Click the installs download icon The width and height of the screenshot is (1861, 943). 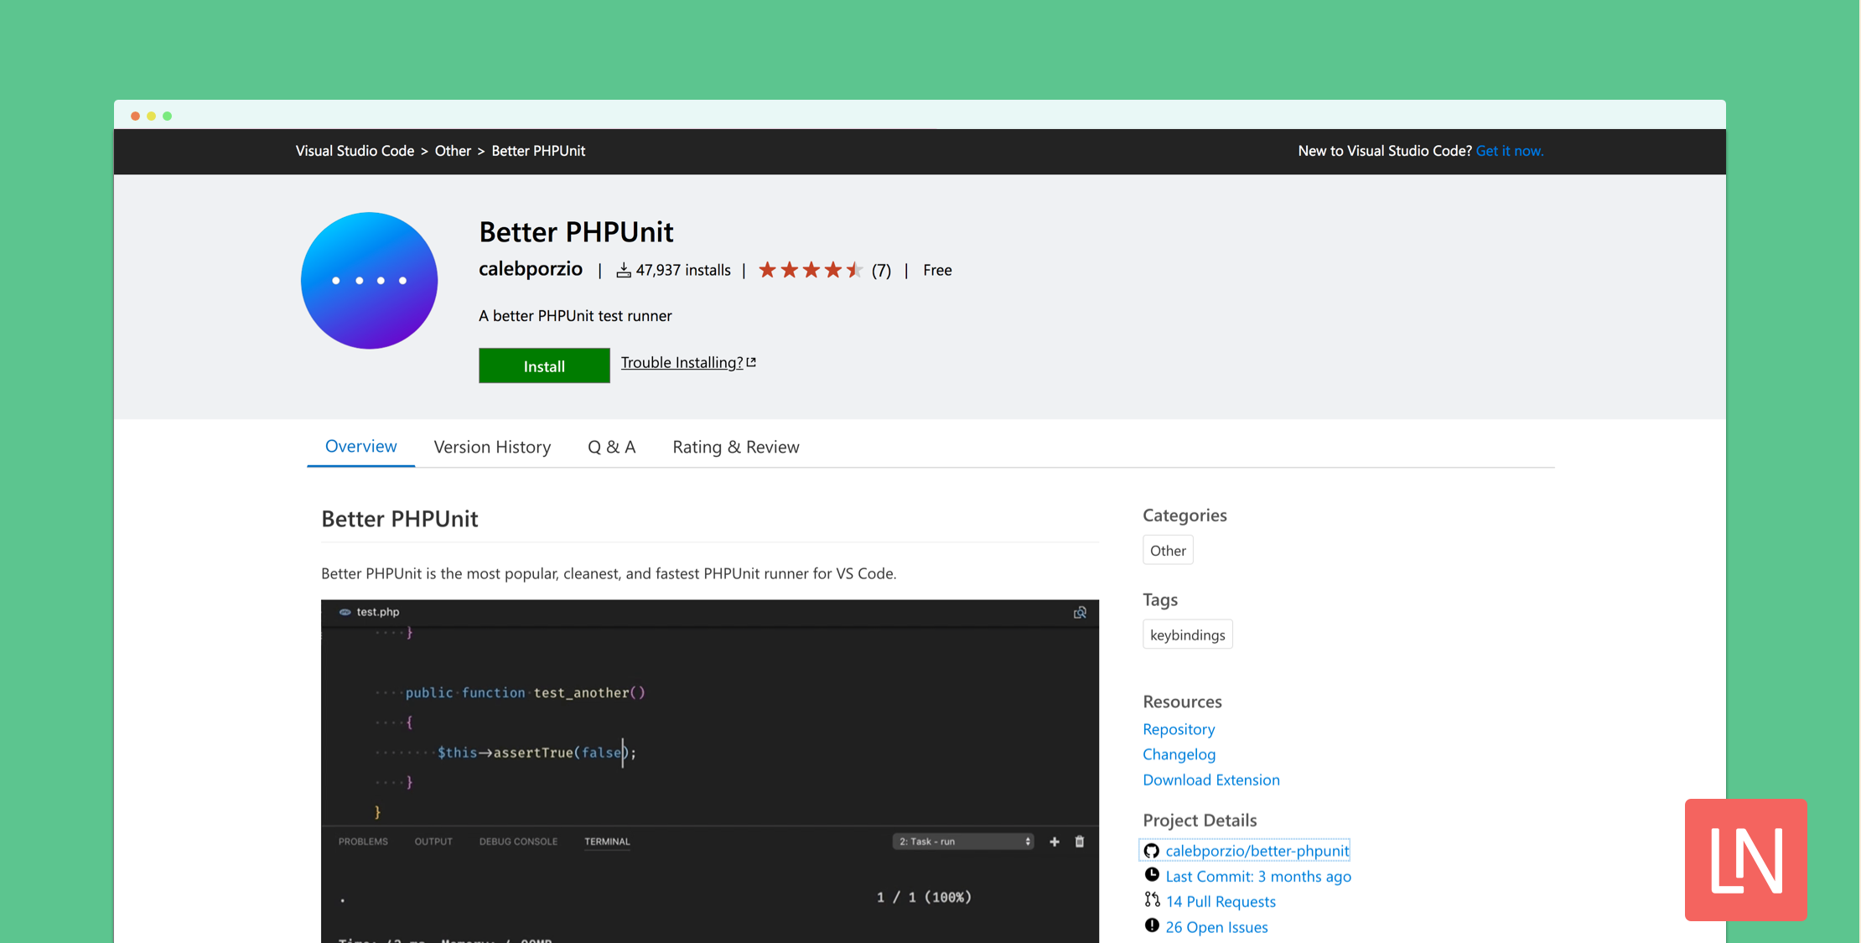click(624, 270)
